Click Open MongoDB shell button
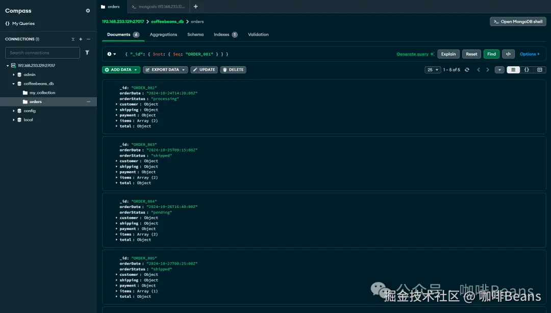 [x=518, y=22]
